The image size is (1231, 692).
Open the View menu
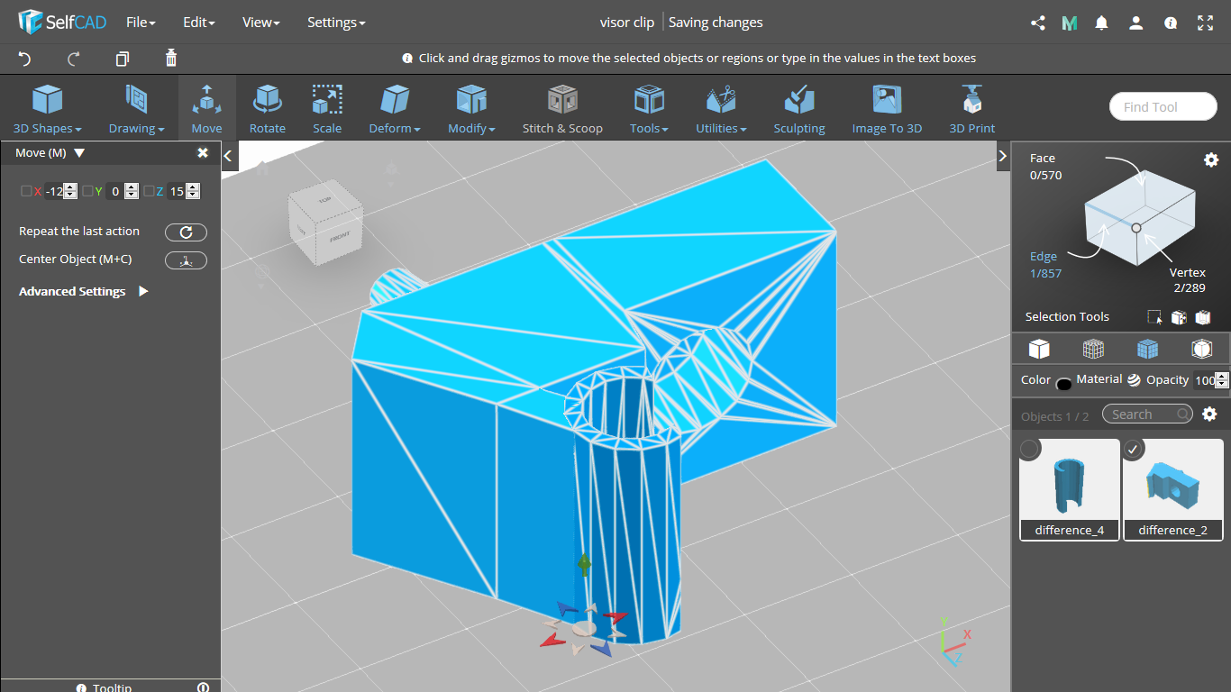tap(260, 23)
